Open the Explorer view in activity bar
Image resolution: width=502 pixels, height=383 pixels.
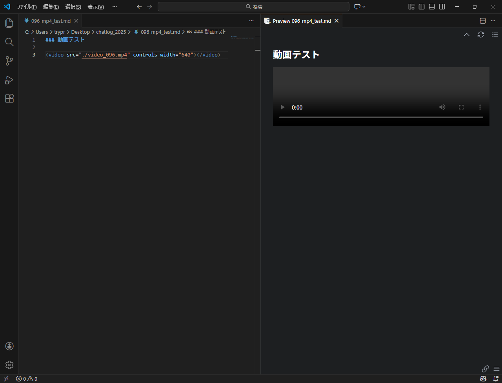(x=9, y=23)
